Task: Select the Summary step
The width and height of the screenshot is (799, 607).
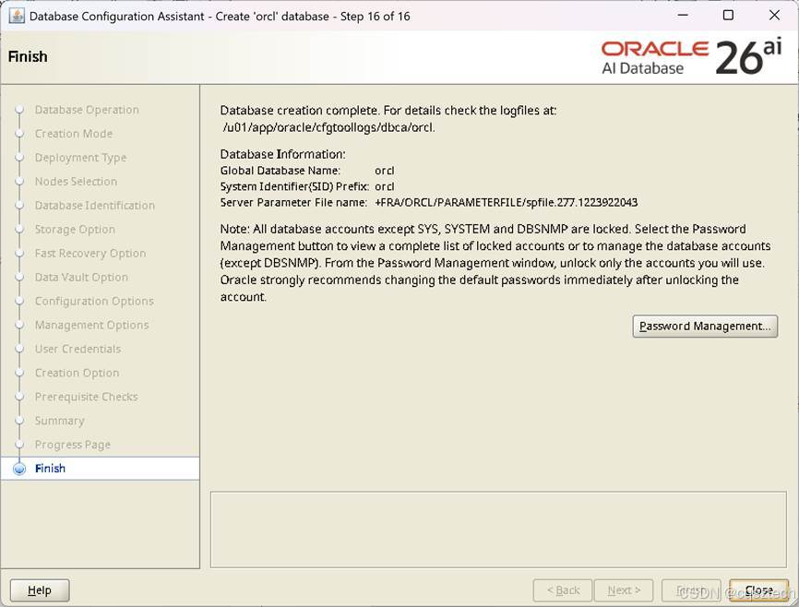Action: point(60,421)
